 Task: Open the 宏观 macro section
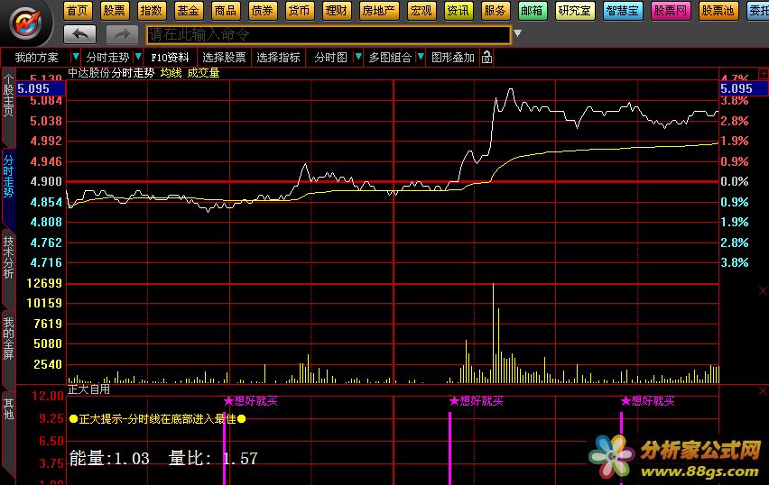click(422, 11)
